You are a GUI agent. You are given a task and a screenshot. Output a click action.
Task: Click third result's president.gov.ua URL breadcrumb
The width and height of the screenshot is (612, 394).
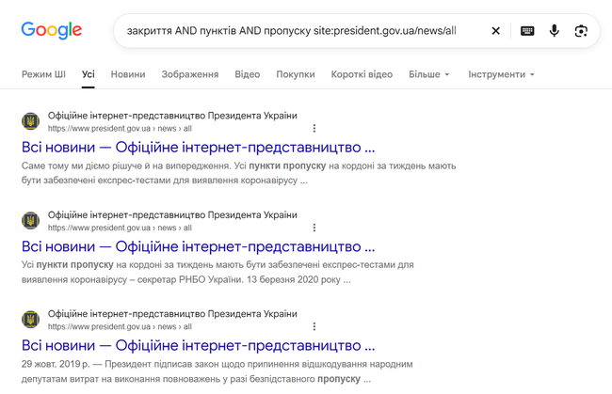[x=120, y=327]
